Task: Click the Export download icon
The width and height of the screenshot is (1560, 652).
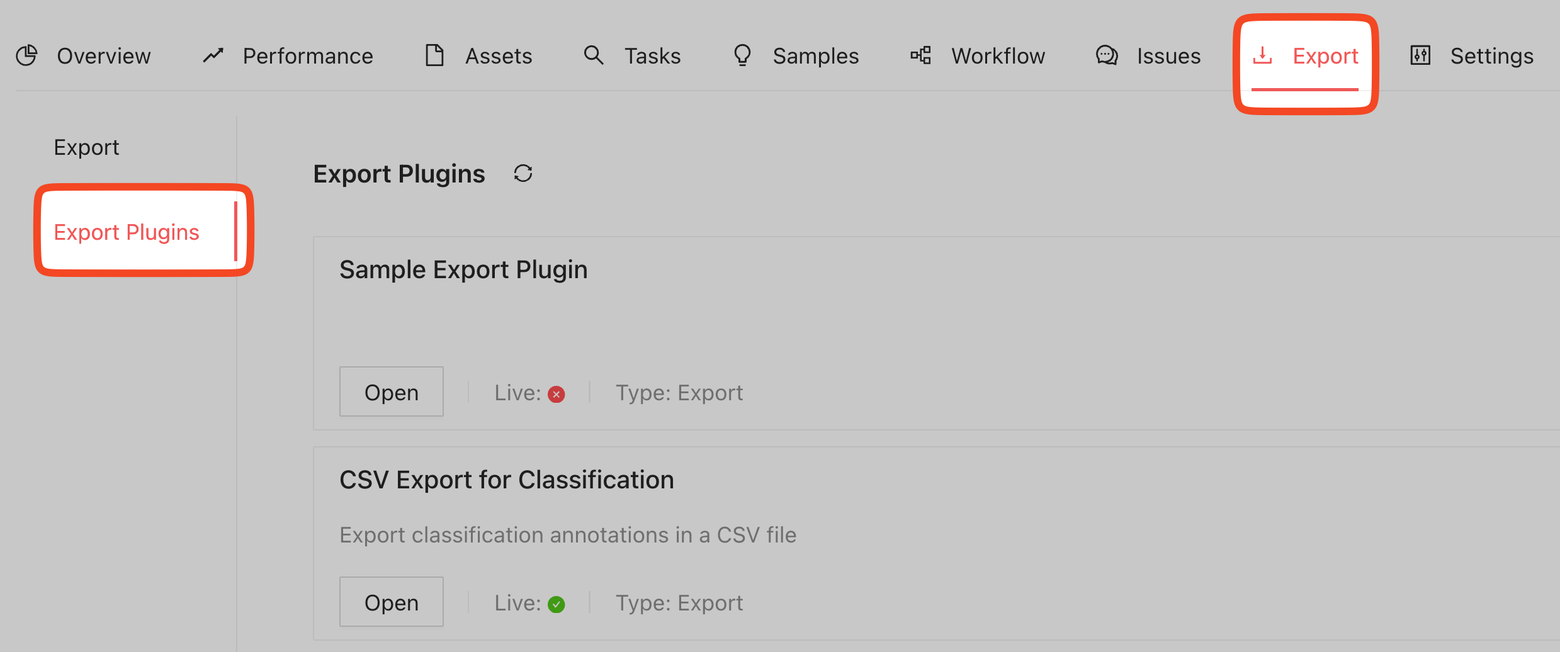Action: click(x=1262, y=55)
